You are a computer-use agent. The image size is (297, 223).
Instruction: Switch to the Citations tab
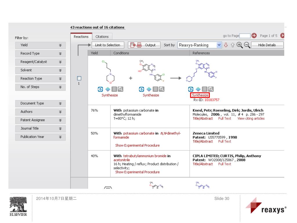click(102, 37)
